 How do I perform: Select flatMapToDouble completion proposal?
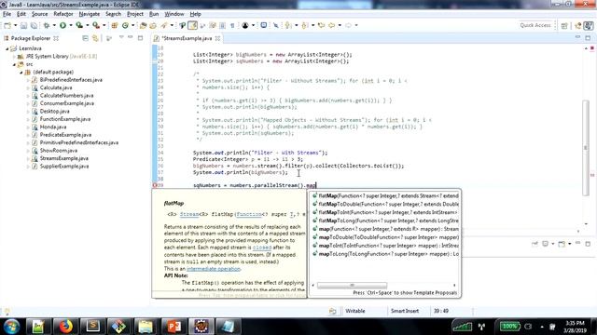click(384, 204)
